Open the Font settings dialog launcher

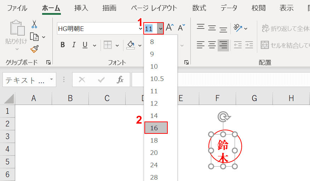[x=186, y=63]
